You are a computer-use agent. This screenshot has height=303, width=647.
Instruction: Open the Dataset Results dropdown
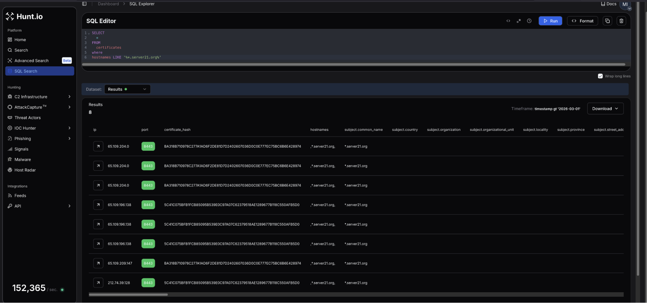coord(127,89)
